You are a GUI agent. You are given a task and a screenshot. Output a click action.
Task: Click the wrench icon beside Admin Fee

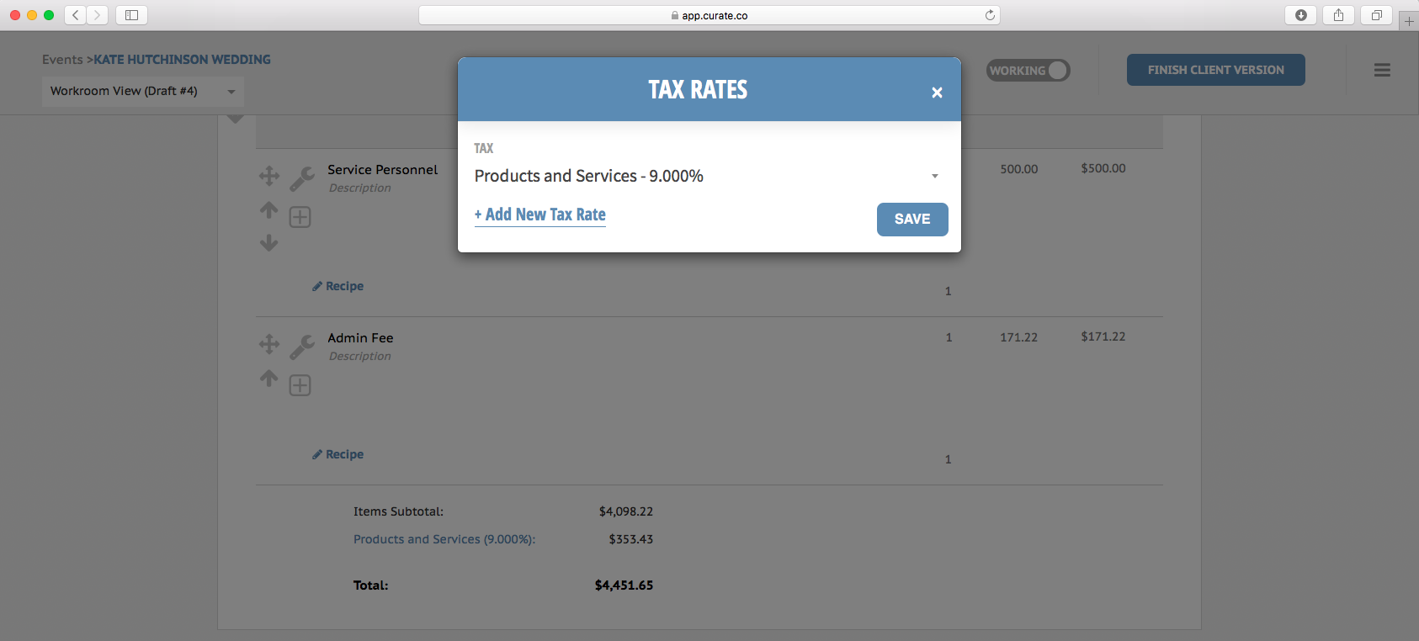tap(302, 347)
